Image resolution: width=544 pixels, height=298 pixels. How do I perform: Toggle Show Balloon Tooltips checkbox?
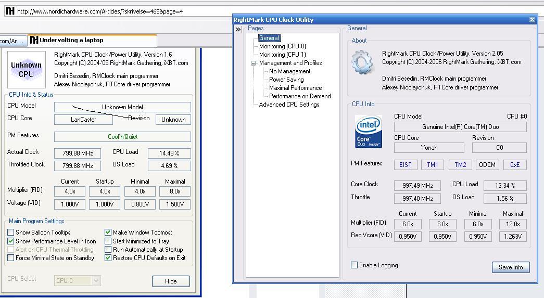point(11,232)
